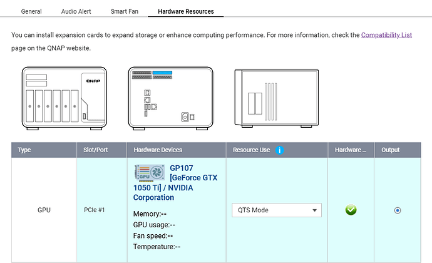Screen dimensions: 432x263
Task: Click the Slot/Port column header
Action: click(101, 150)
